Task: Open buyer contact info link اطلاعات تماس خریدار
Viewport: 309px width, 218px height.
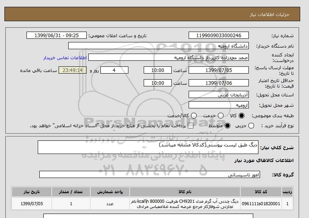Action: click(65, 58)
